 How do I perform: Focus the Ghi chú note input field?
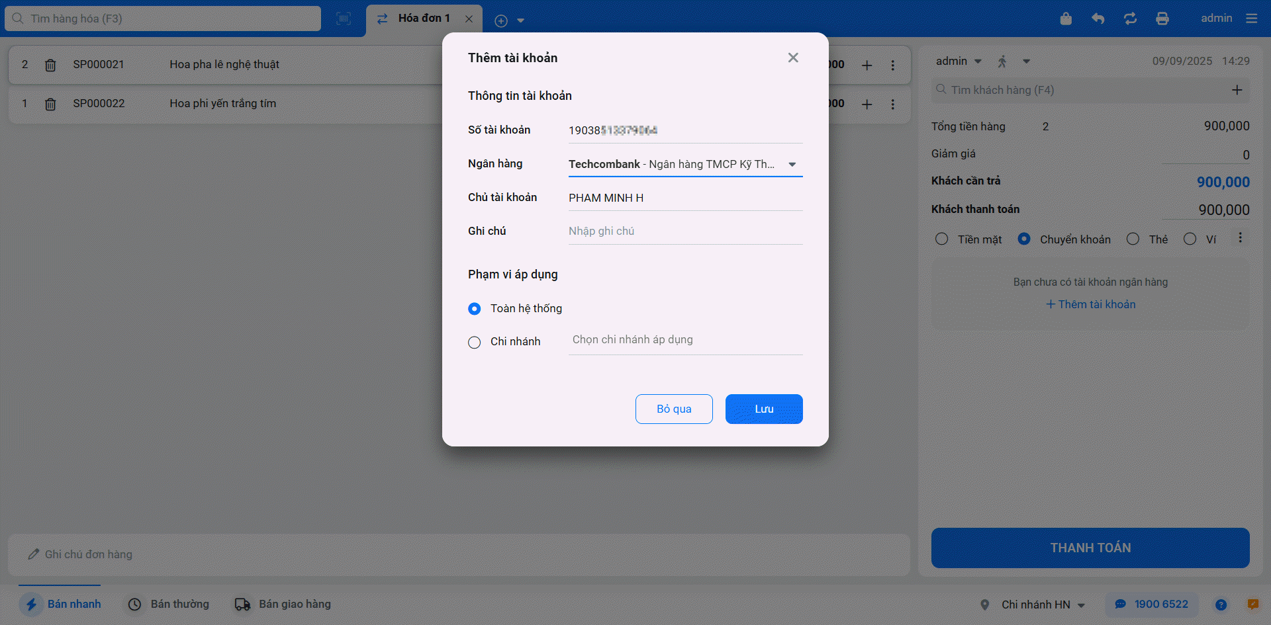(685, 231)
